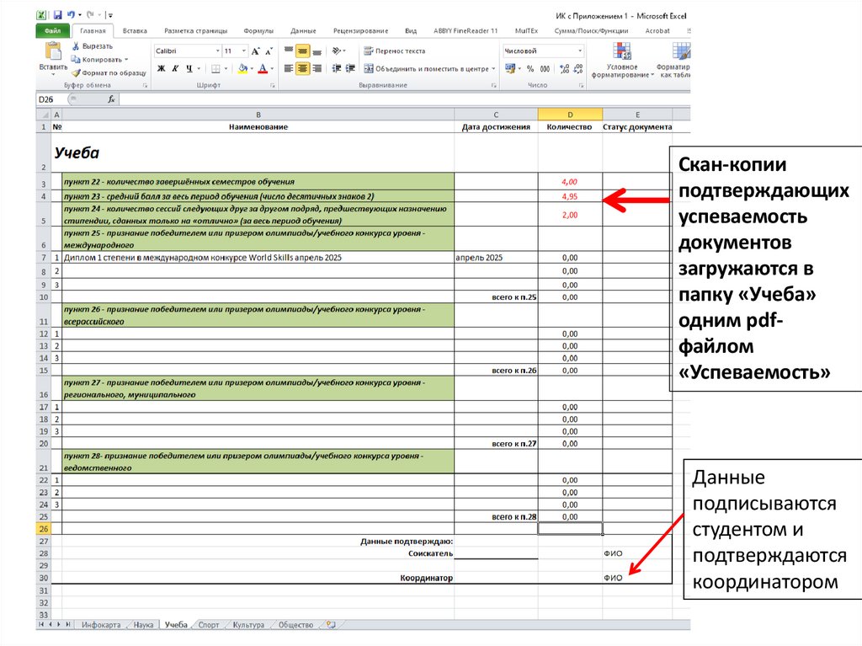Toggle italic formatting (К)
This screenshot has height=646, width=862.
pos(174,69)
